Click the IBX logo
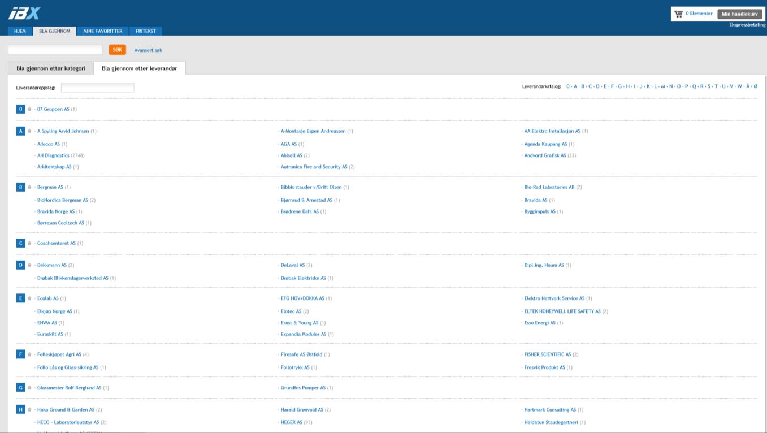This screenshot has height=433, width=767. tap(24, 13)
